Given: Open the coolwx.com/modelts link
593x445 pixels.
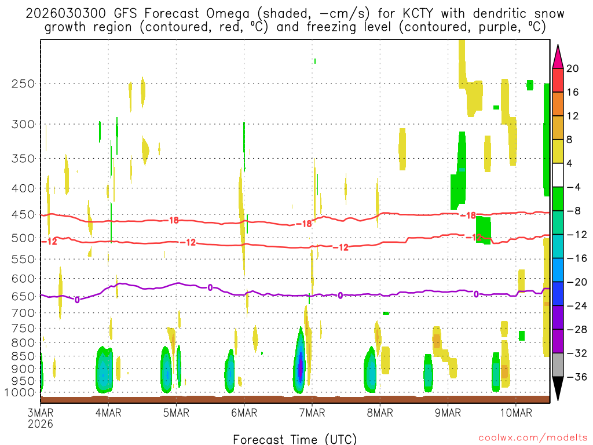Looking at the screenshot, I should (x=533, y=437).
